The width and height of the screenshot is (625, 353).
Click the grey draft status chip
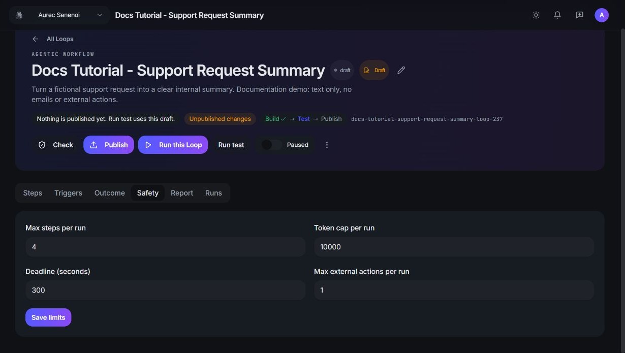[x=342, y=70]
